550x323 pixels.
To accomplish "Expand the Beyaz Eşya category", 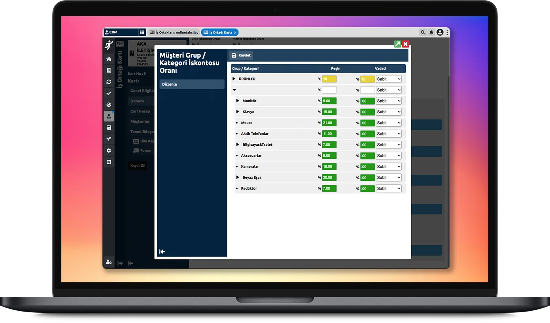I will 238,177.
